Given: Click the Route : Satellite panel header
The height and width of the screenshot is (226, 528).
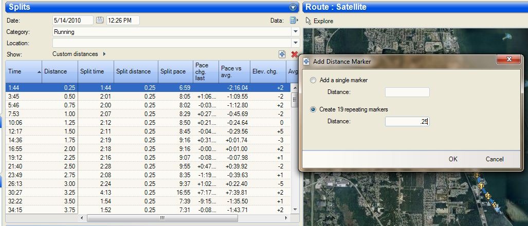Looking at the screenshot, I should click(x=415, y=7).
